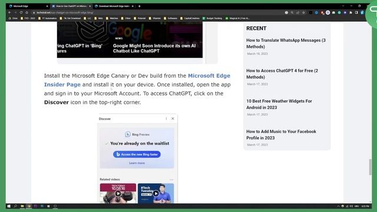The image size is (377, 212).
Task: Open the Windows Start menu
Action: [x=9, y=206]
